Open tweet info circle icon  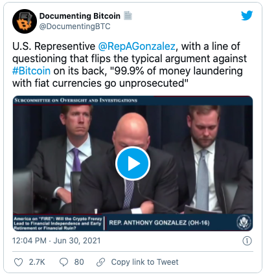[247, 241]
